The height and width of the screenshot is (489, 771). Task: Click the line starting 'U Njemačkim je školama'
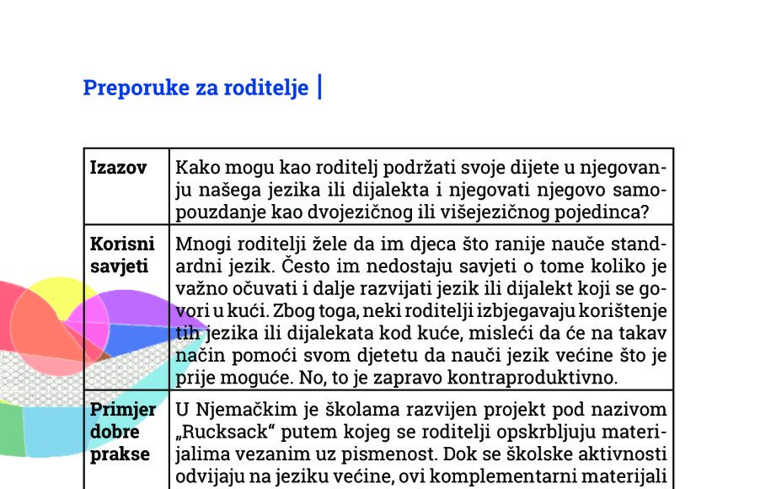[421, 409]
